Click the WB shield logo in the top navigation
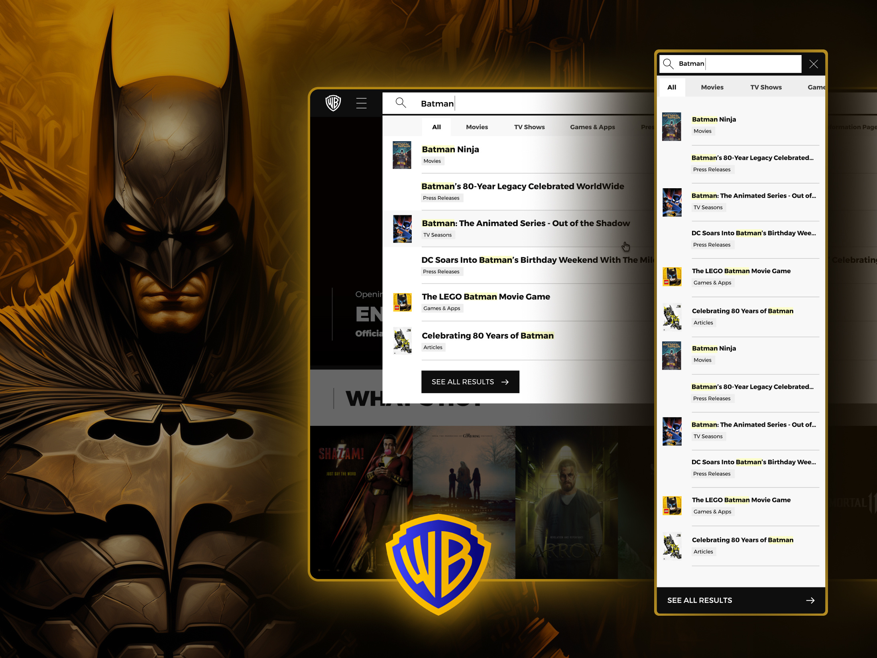The image size is (877, 658). point(334,103)
